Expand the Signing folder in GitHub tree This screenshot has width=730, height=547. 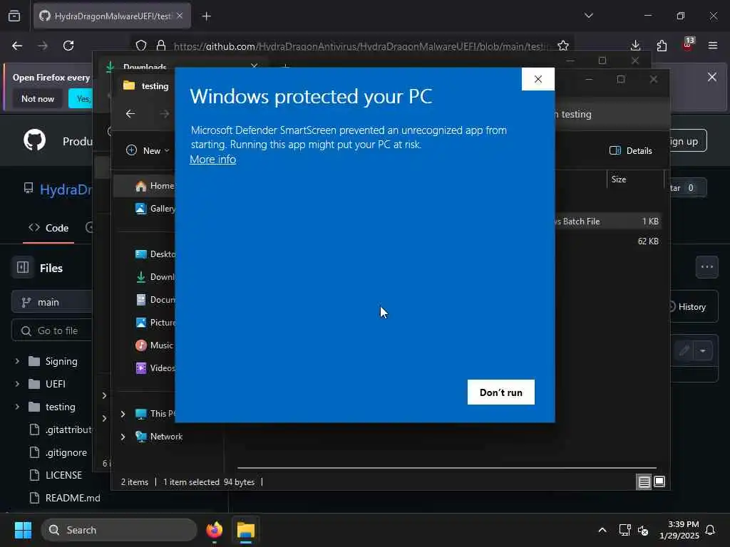17,361
